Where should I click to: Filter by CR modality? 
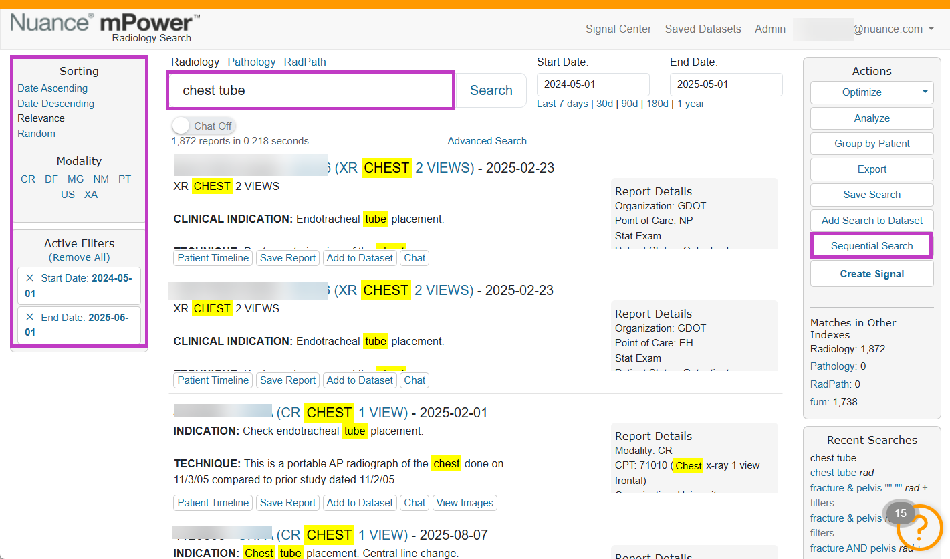[x=28, y=179]
